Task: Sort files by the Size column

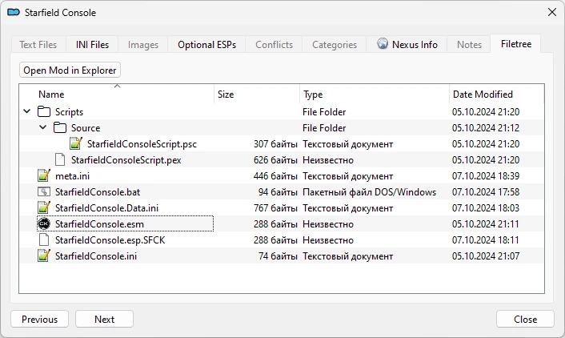Action: (x=257, y=95)
